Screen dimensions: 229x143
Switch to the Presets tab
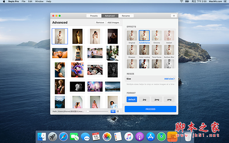(94, 16)
